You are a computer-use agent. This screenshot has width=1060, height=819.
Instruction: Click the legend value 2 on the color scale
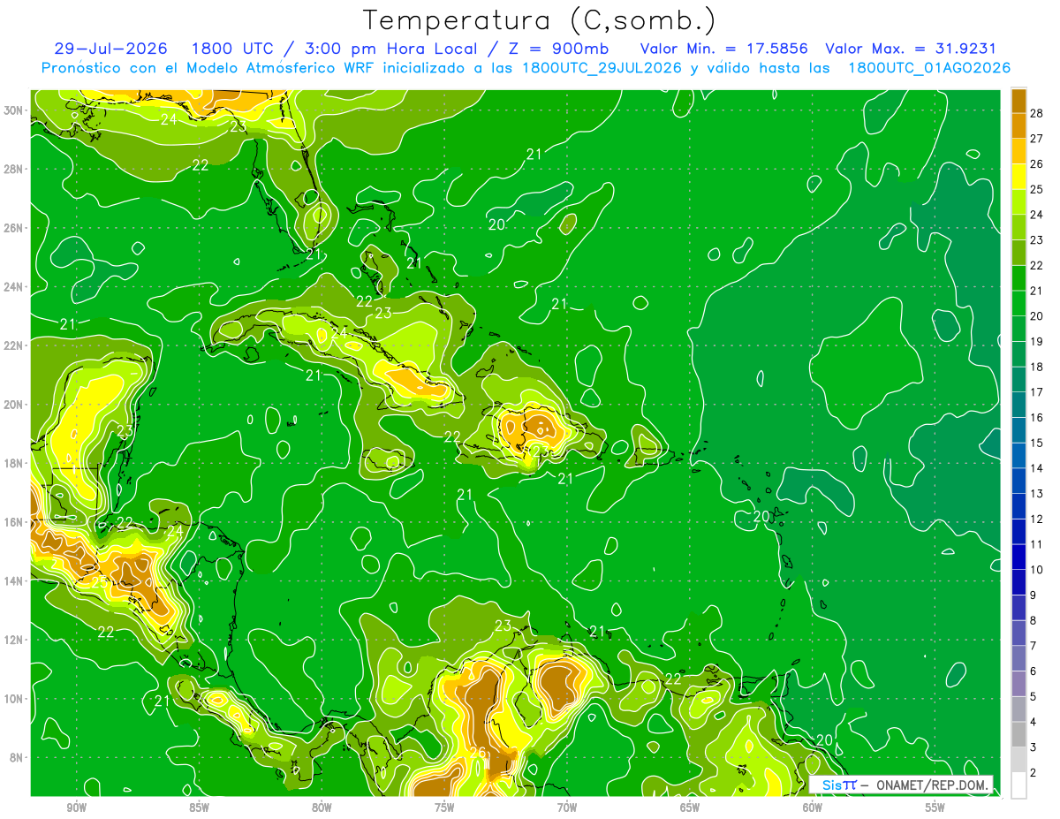[x=1034, y=773]
